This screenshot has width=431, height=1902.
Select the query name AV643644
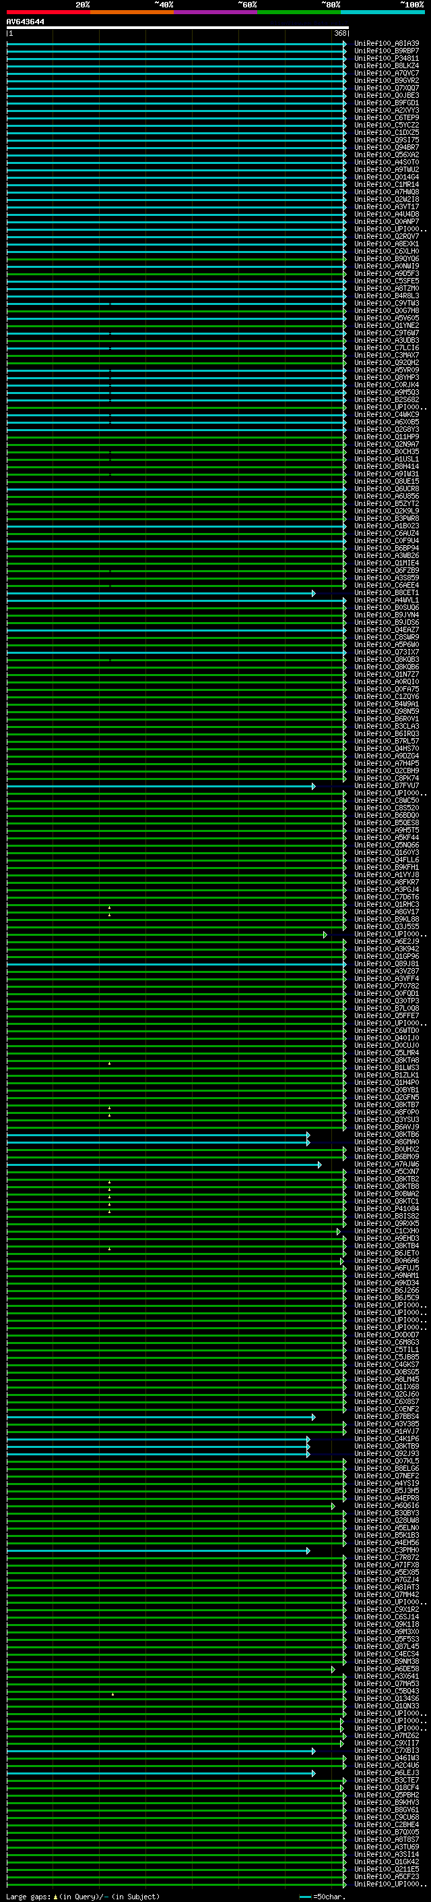click(x=25, y=22)
